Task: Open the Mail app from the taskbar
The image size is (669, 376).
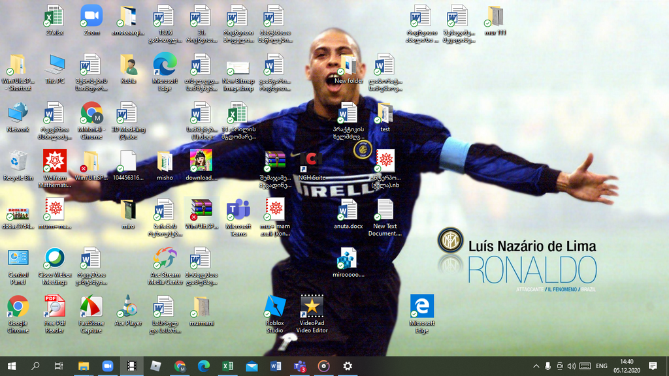Action: 252,366
